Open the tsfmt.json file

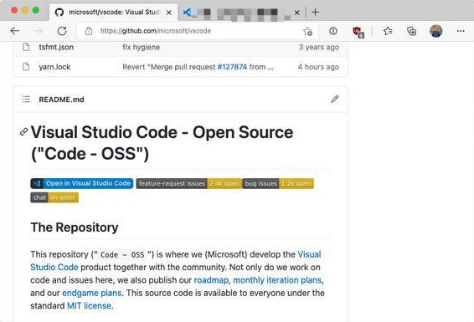point(56,47)
